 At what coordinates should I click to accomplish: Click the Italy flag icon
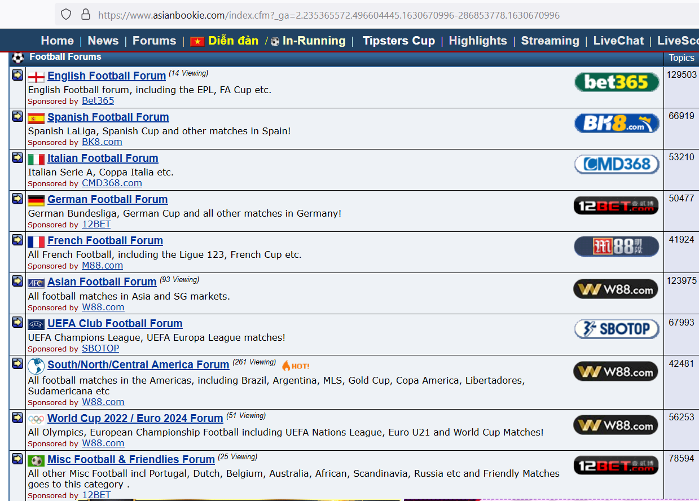click(x=36, y=160)
